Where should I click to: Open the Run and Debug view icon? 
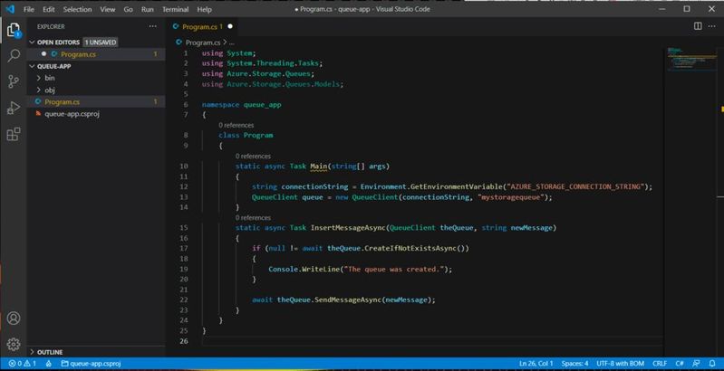(x=14, y=108)
